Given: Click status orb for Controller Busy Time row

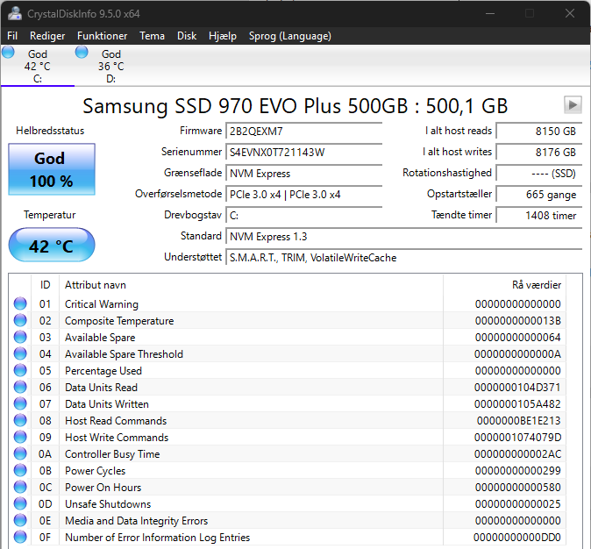Looking at the screenshot, I should (20, 453).
